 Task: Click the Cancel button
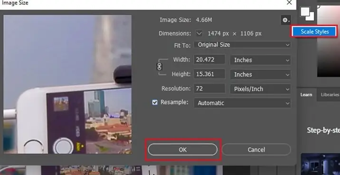tap(256, 150)
